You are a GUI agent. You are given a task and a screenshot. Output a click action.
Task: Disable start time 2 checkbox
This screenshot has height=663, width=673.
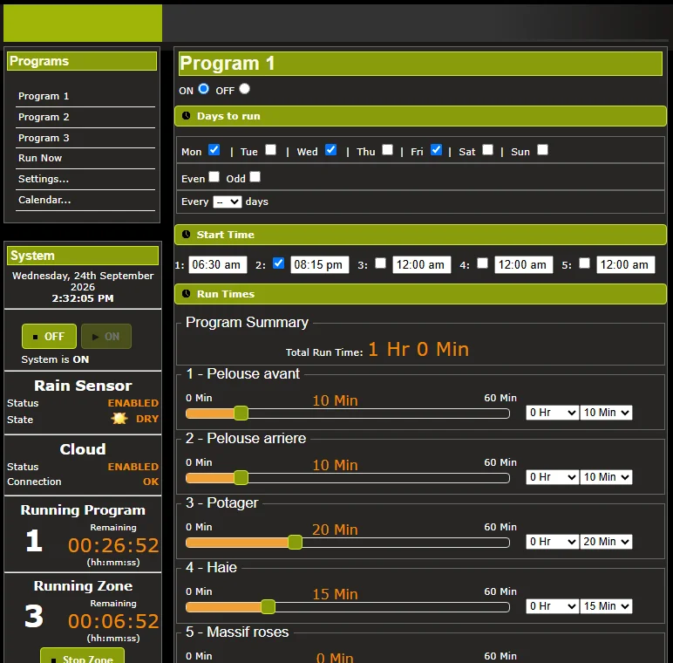(278, 263)
